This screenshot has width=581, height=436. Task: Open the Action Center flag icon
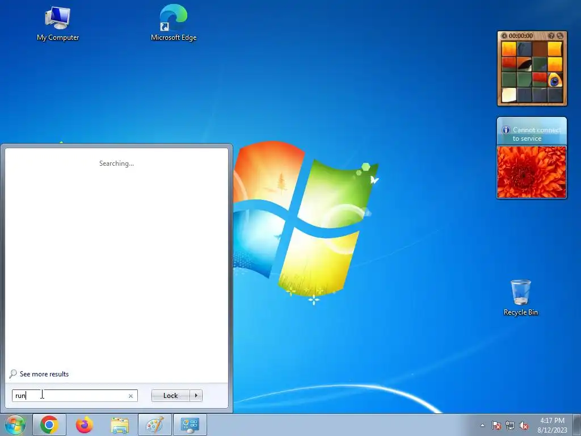[x=496, y=425]
